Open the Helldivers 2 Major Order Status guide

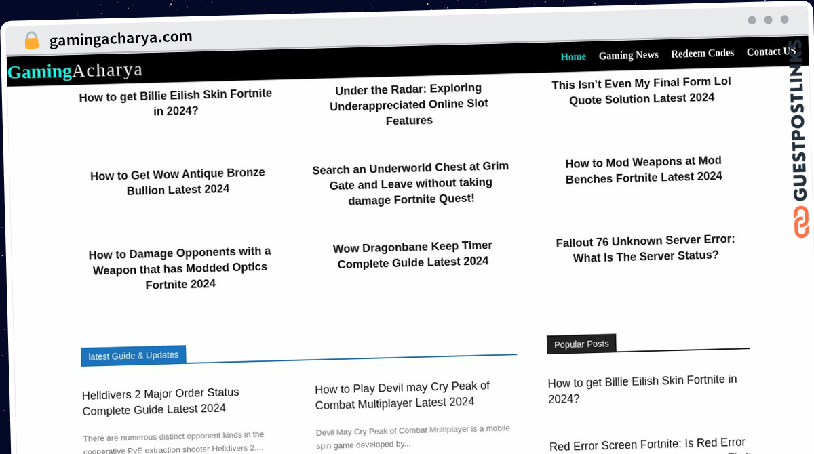pyautogui.click(x=161, y=401)
